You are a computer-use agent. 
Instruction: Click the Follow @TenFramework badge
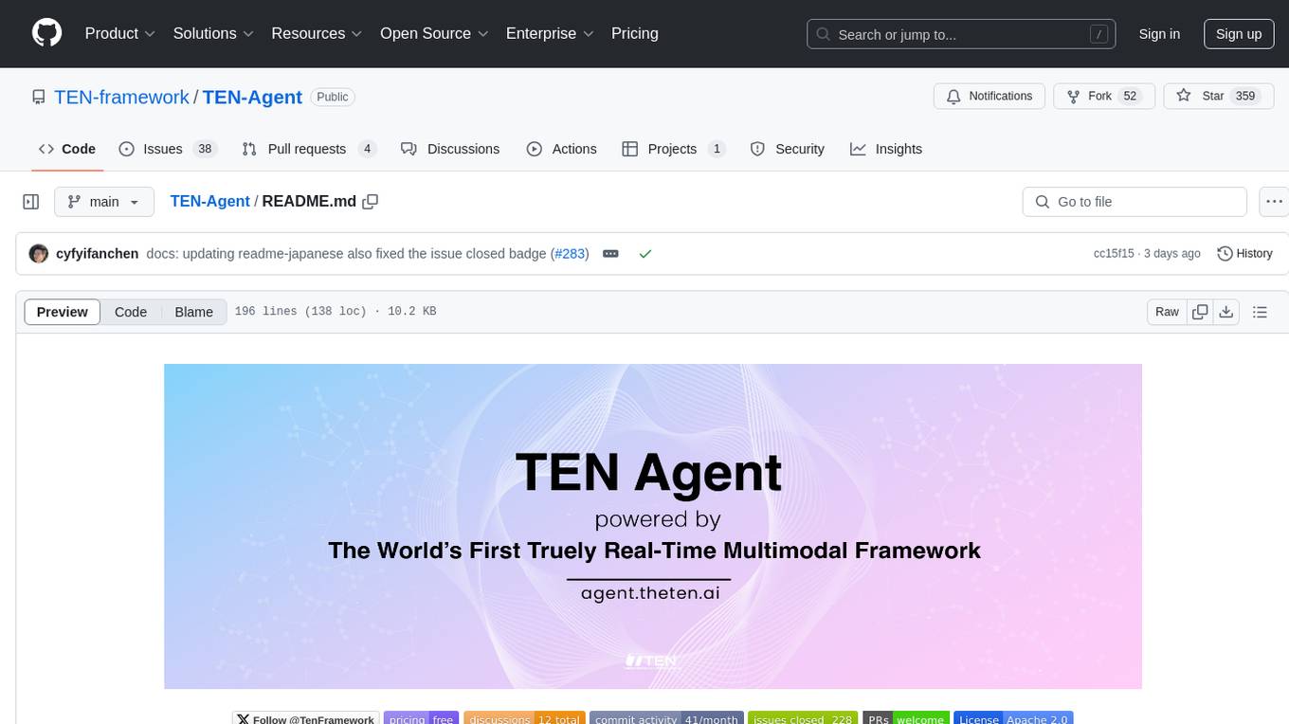(306, 719)
